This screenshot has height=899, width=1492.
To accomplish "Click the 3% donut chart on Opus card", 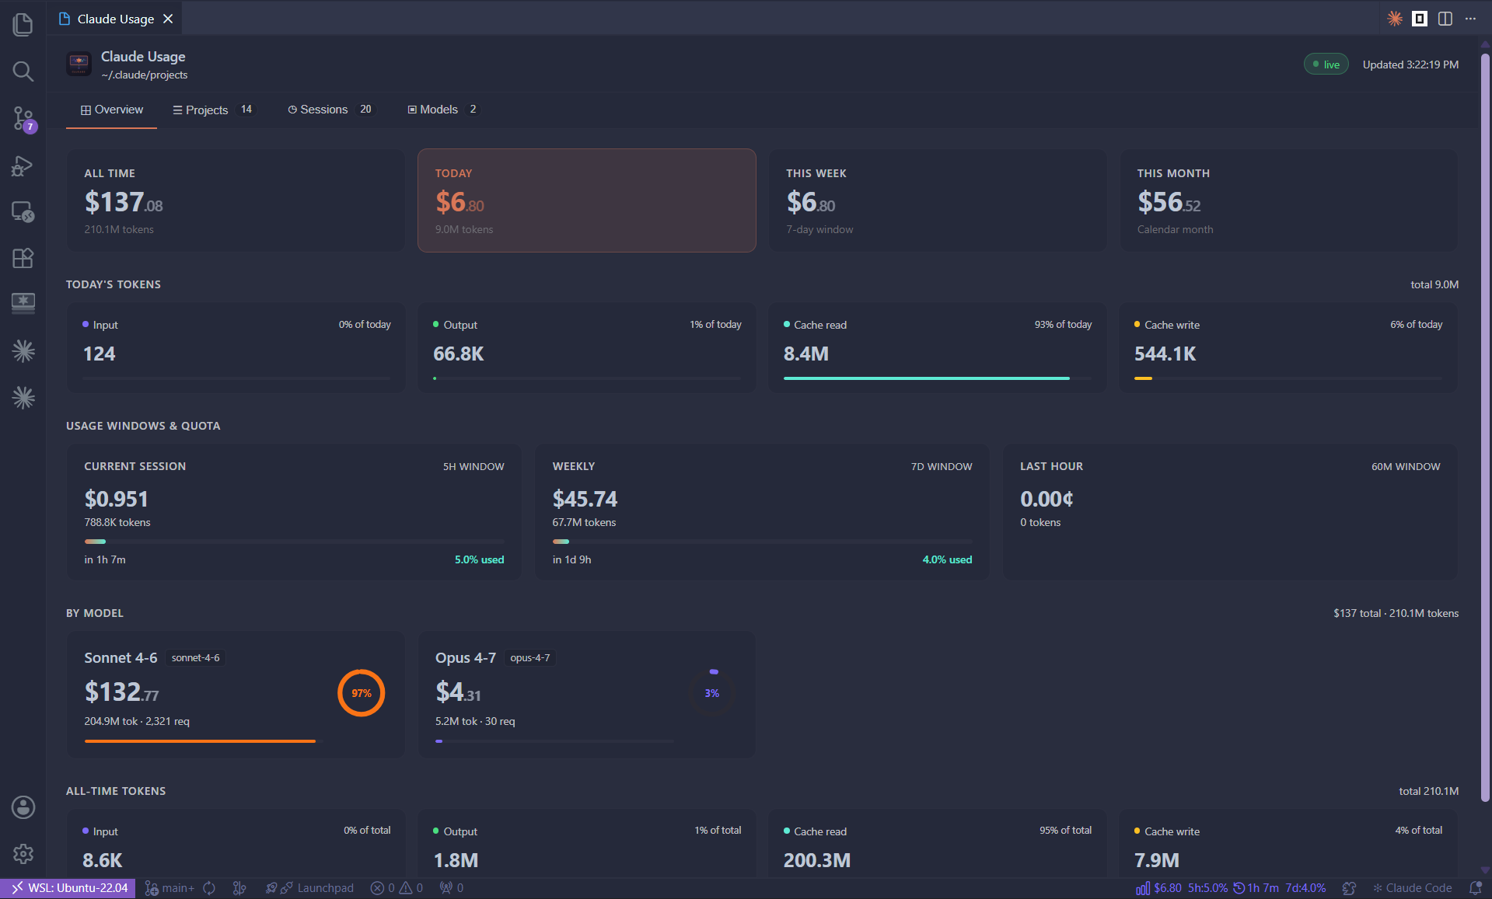I will coord(712,693).
